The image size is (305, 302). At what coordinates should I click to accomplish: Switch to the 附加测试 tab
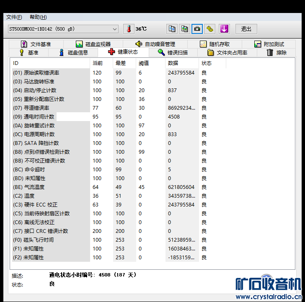(269, 44)
